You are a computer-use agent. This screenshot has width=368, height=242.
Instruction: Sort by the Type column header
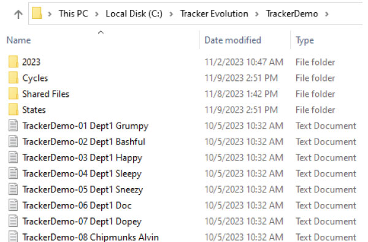pyautogui.click(x=305, y=40)
